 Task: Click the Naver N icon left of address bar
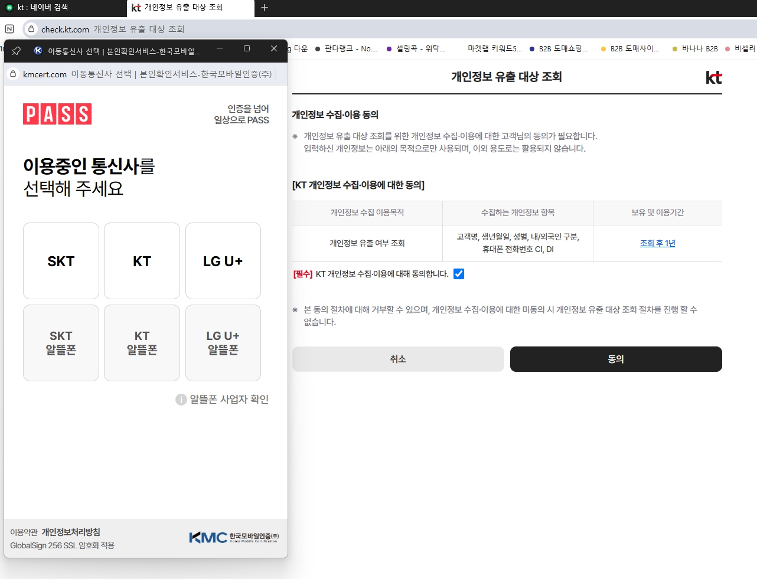[9, 29]
